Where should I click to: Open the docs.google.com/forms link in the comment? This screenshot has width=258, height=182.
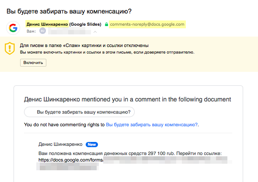pyautogui.click(x=71, y=160)
